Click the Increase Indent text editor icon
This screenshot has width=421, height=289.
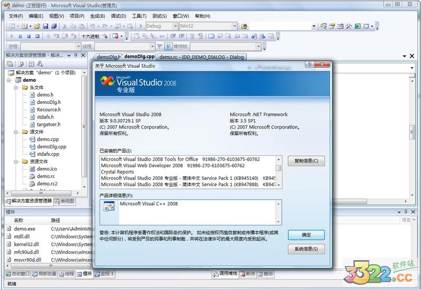coord(182,36)
